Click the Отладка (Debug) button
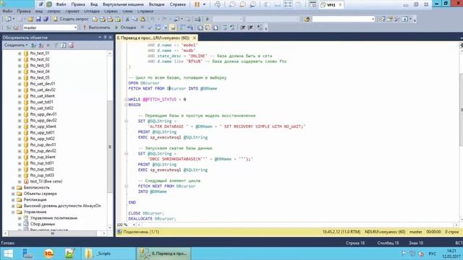Viewport: 463px width, 260px height. (x=125, y=27)
